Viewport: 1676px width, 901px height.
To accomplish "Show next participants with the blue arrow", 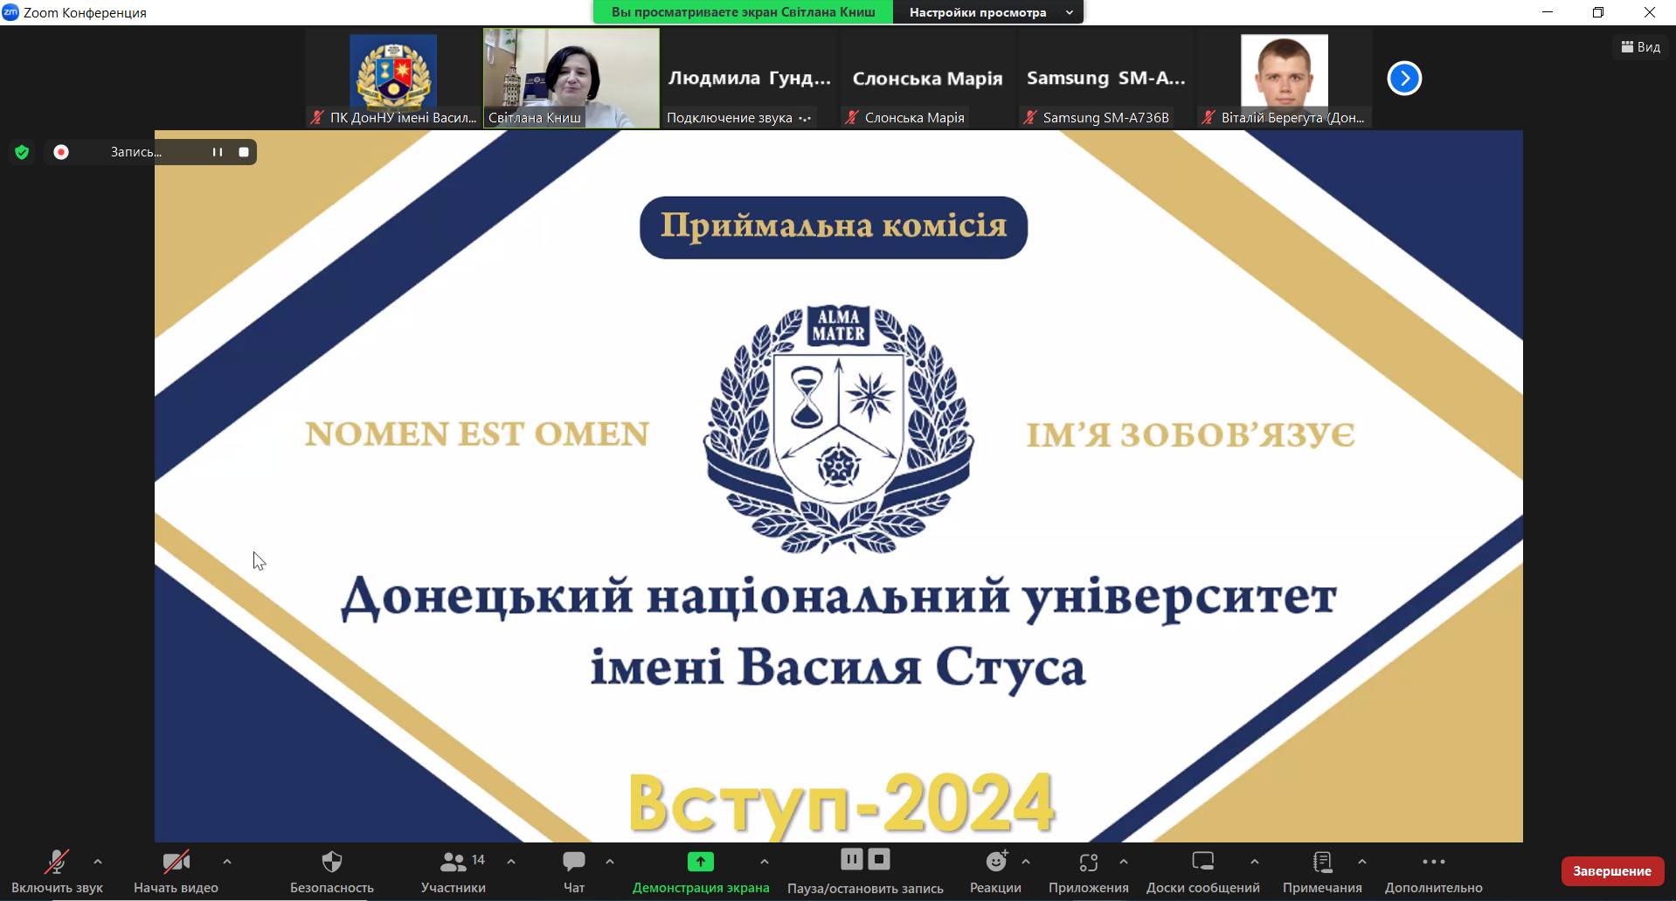I will tap(1404, 79).
